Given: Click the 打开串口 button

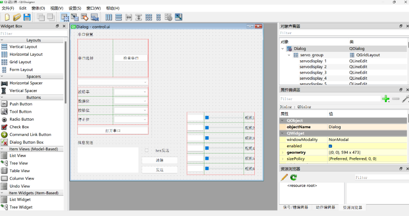Looking at the screenshot, I should 113,130.
